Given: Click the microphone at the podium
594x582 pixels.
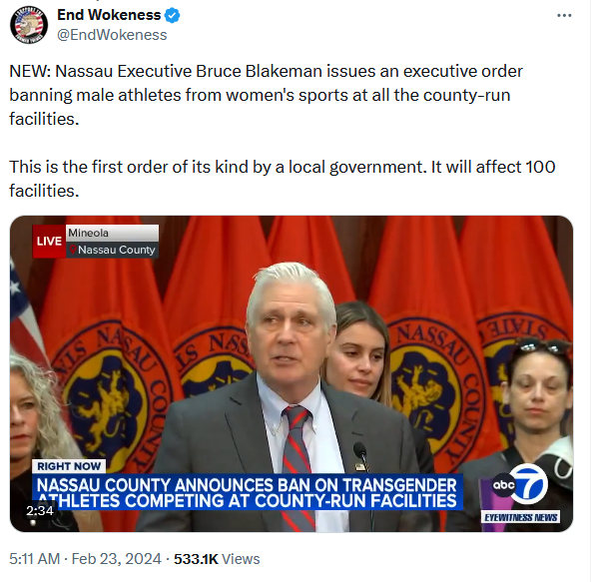Looking at the screenshot, I should (x=360, y=452).
